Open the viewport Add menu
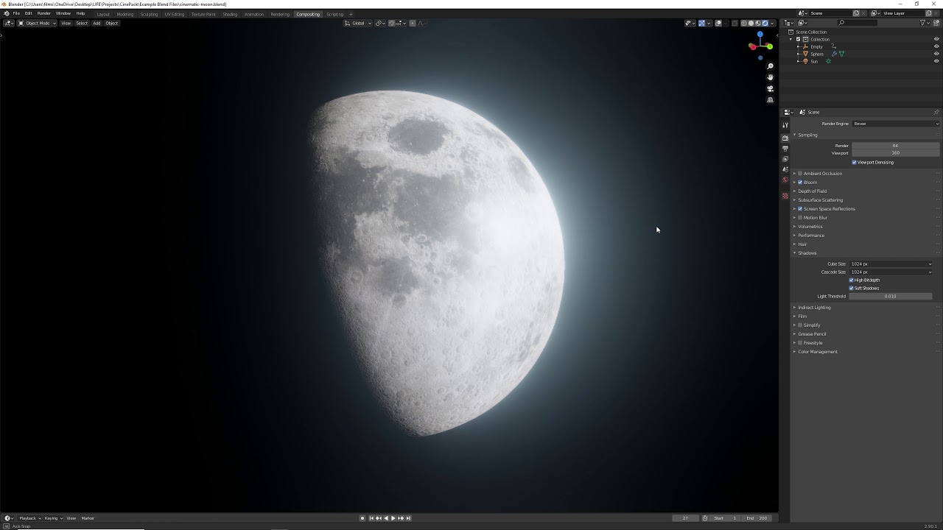Screen dimensions: 943x530 click(97, 23)
